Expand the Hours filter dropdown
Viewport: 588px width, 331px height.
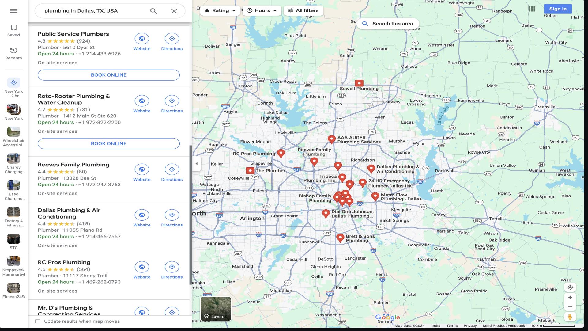pos(262,10)
